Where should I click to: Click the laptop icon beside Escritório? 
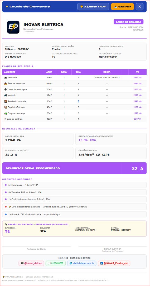(6, 77)
